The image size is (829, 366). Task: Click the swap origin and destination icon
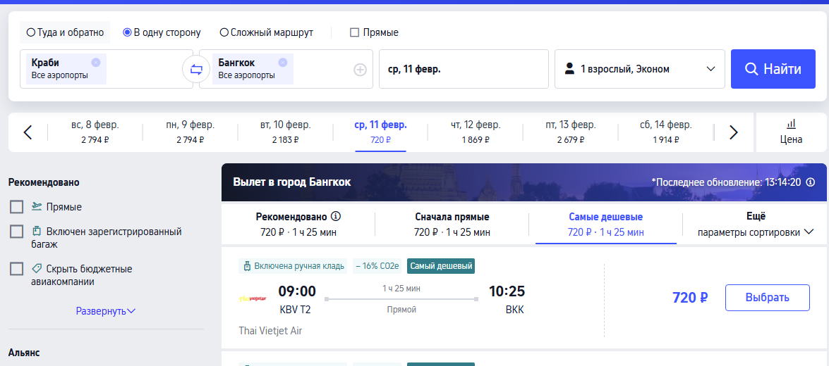click(x=196, y=69)
